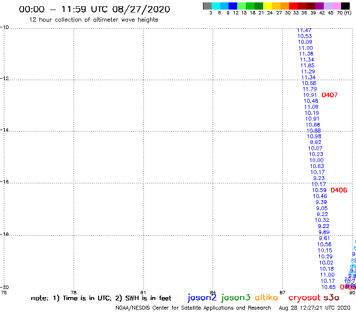Click the wave height value 10.00
Viewport: 356px width, 312px height.
[317, 160]
